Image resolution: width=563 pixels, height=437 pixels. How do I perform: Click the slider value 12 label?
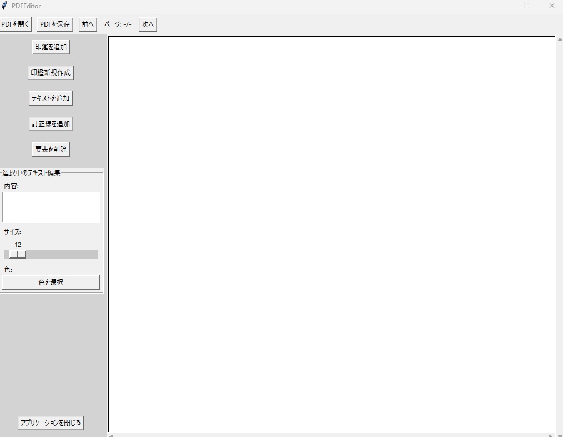point(18,245)
